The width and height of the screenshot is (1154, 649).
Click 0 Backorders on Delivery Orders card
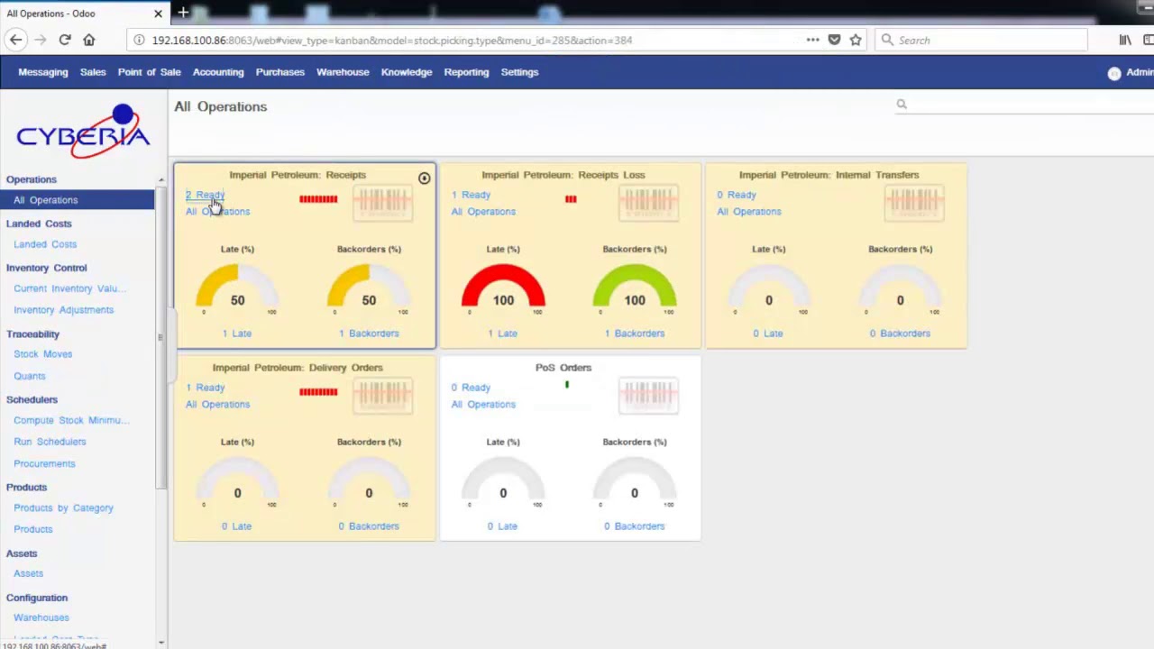pos(369,526)
